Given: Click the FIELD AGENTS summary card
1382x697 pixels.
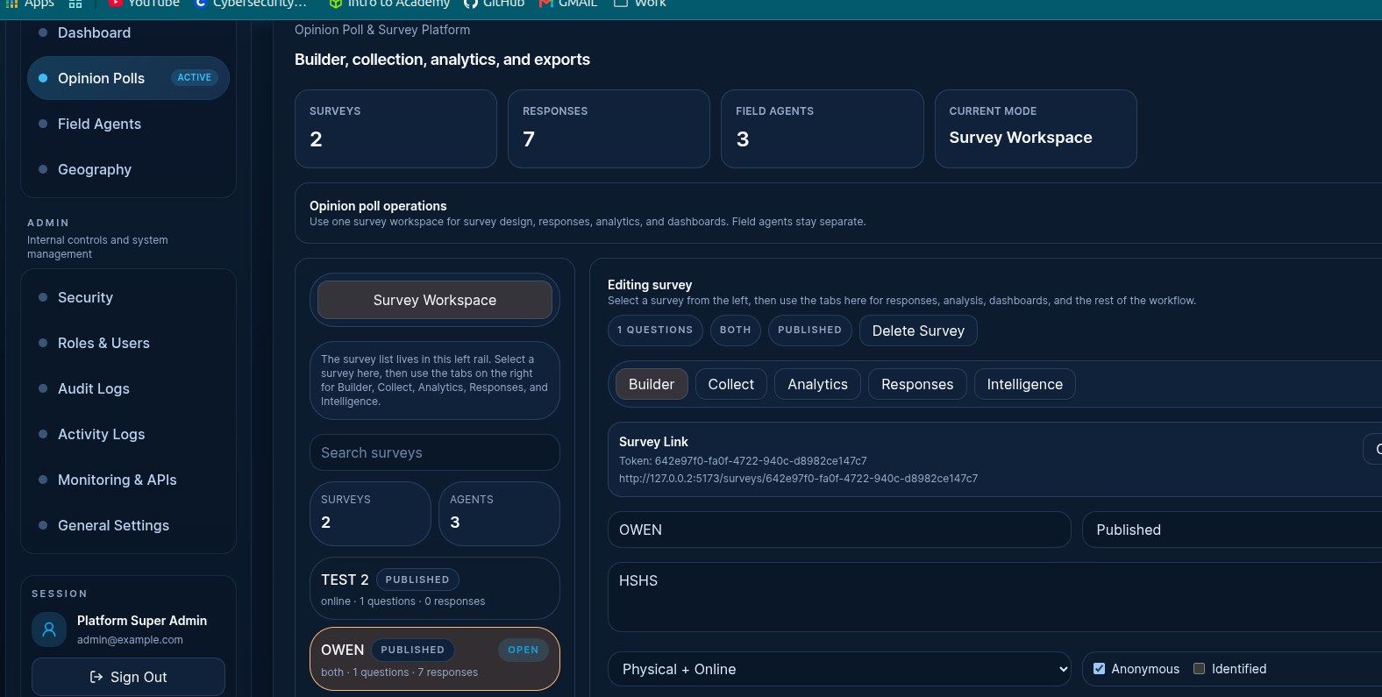Looking at the screenshot, I should click(x=822, y=129).
